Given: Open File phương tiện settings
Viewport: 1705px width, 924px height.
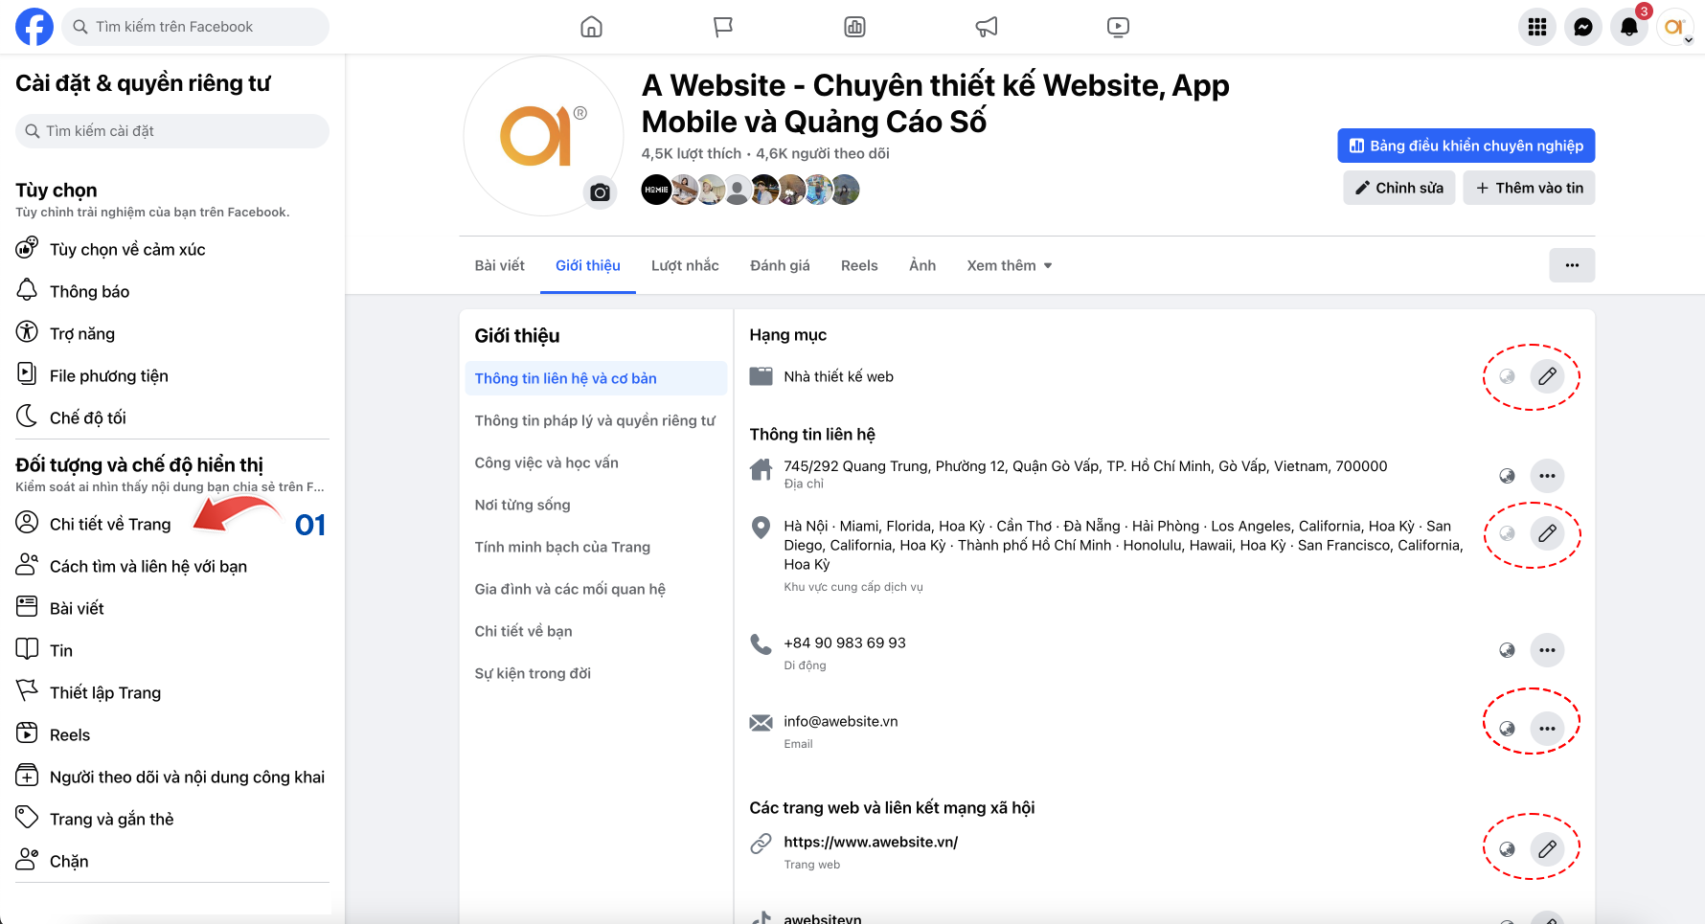Looking at the screenshot, I should [x=172, y=375].
